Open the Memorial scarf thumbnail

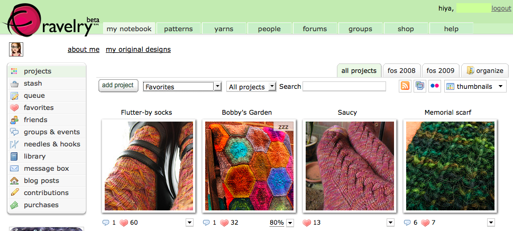tap(450, 166)
